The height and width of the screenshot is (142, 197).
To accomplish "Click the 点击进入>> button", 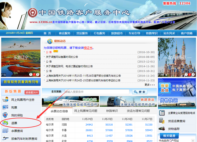I will click(x=32, y=92).
